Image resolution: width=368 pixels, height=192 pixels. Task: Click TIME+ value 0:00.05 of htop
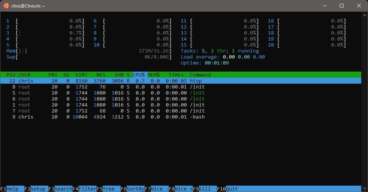tap(176, 81)
